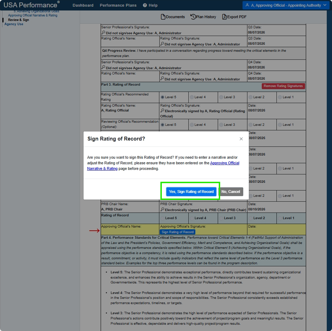Viewport: 332px width, 331px height.
Task: Open the Dashboard menu item
Action: 83,5
